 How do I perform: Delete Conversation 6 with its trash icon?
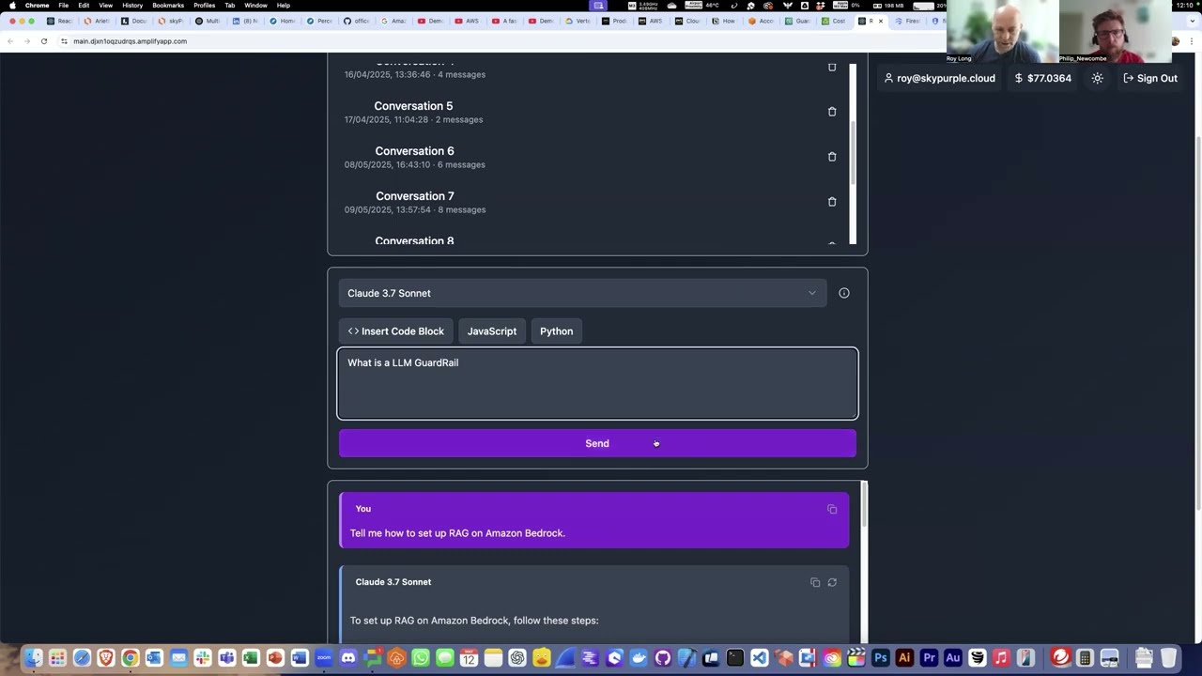click(832, 157)
